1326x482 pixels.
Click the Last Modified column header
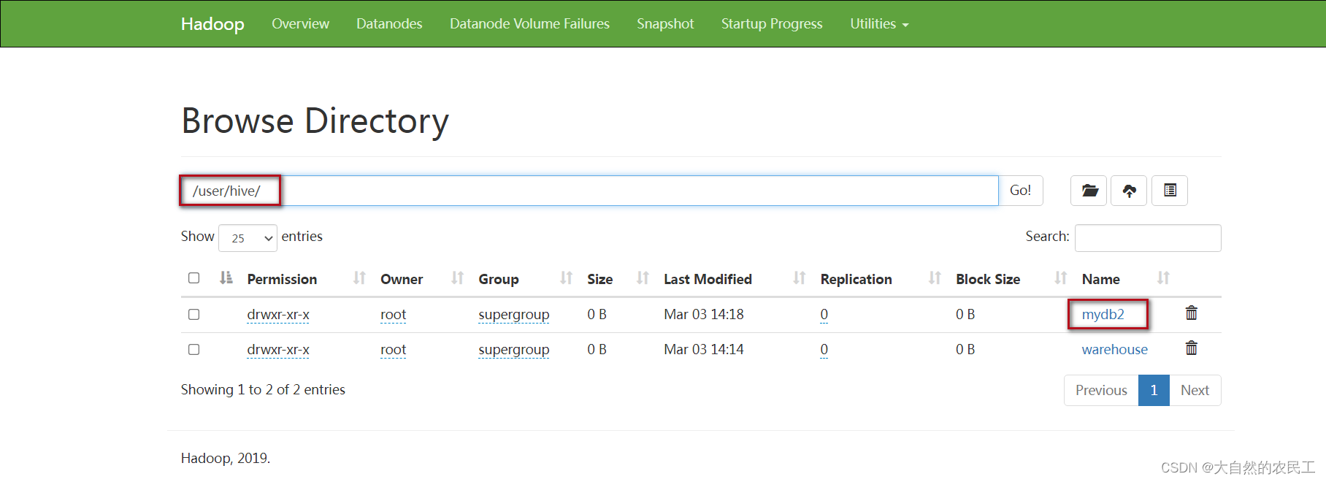[x=708, y=279]
